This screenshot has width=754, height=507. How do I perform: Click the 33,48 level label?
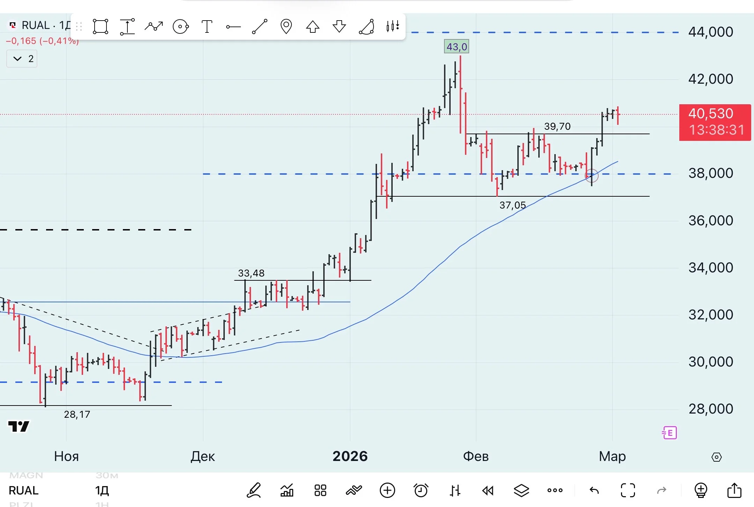coord(251,273)
